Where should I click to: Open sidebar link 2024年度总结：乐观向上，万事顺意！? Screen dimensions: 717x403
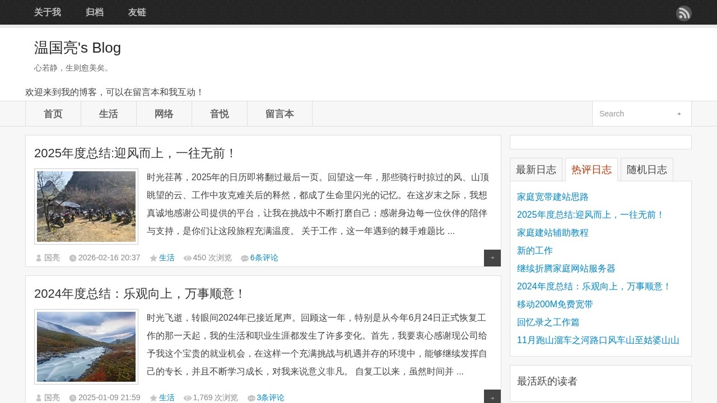coord(594,287)
